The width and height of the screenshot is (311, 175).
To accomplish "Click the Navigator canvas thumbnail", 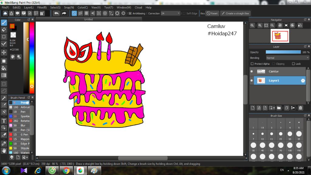I will pos(280,36).
